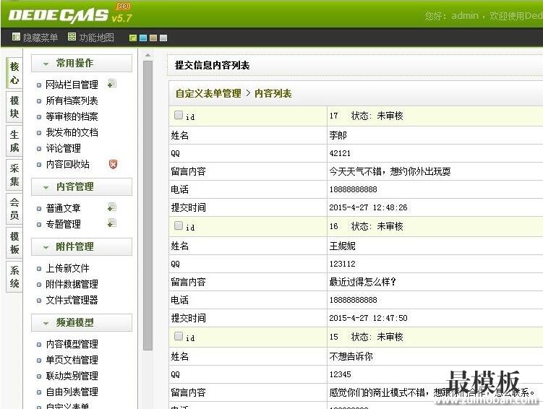
Task: Click the add icon next to 普通文章
Action: pos(112,207)
